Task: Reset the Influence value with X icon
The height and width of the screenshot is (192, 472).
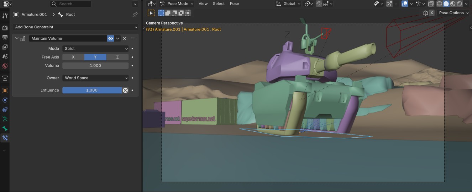Action: (125, 90)
